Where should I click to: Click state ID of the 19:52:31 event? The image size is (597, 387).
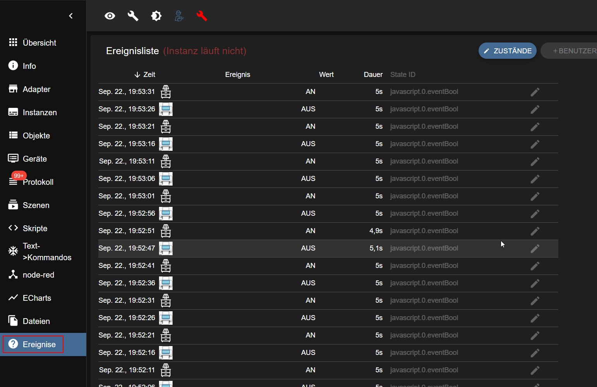coord(424,300)
